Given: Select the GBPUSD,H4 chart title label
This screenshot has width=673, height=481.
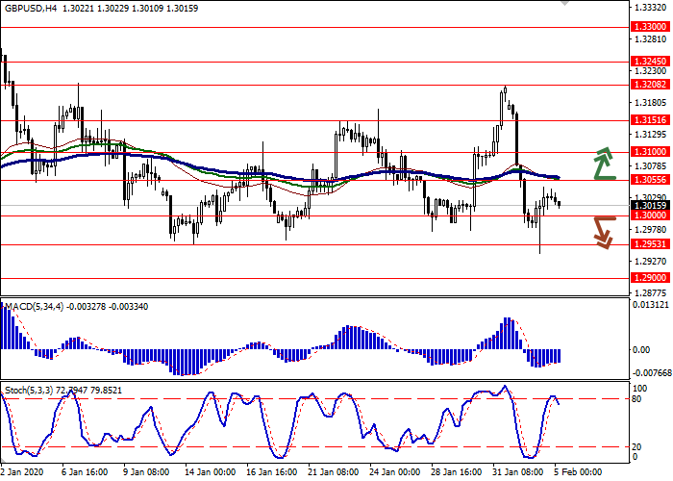Looking at the screenshot, I should click(x=29, y=9).
